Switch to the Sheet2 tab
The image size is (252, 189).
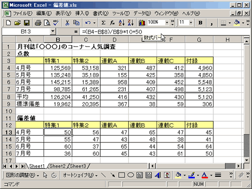[x=58, y=166]
